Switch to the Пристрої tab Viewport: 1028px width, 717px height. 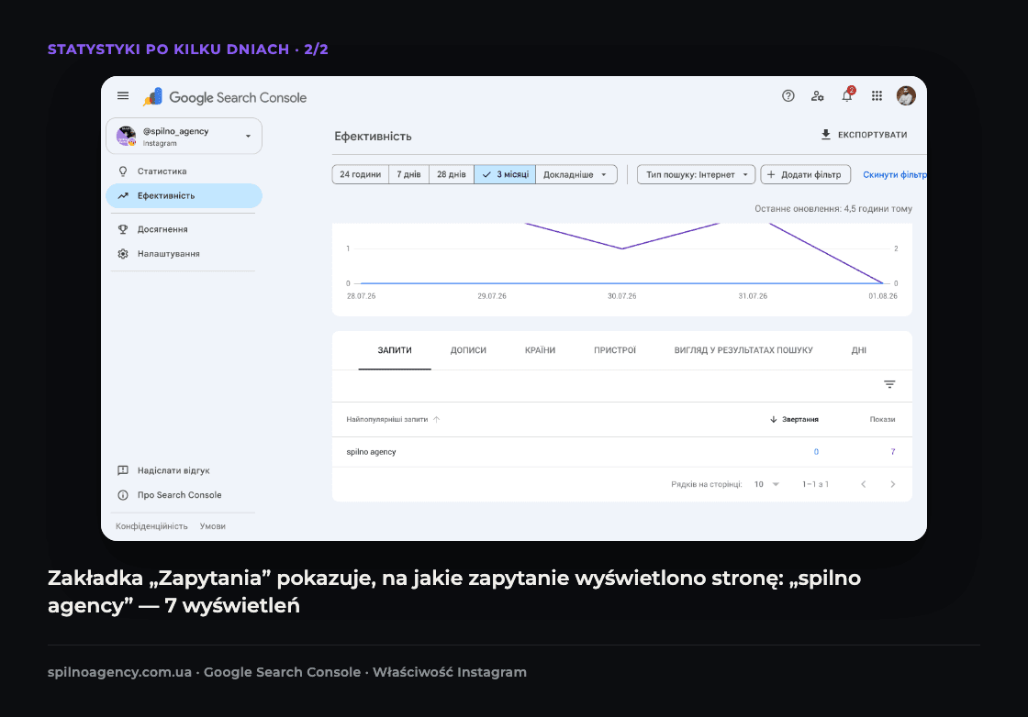click(x=615, y=350)
